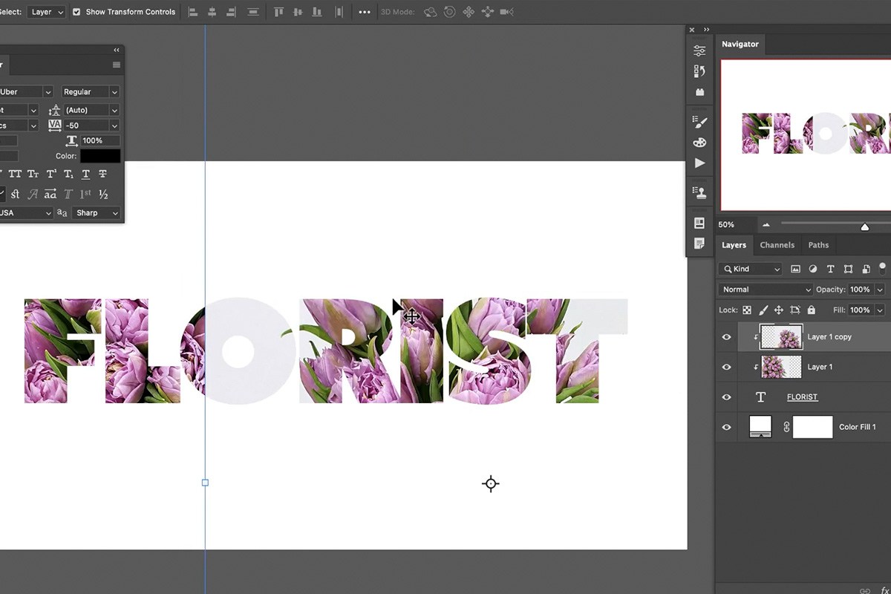This screenshot has height=594, width=891.
Task: Hide the Layer 1 copy layer
Action: pos(727,337)
